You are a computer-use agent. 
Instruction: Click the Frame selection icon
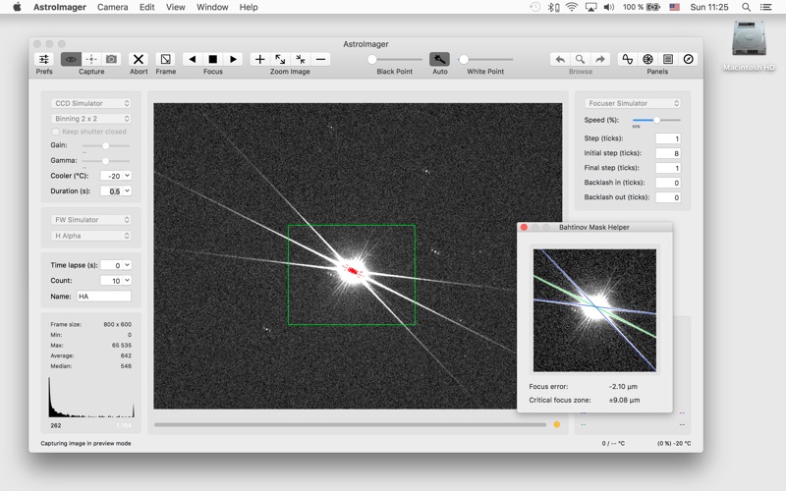pyautogui.click(x=165, y=60)
